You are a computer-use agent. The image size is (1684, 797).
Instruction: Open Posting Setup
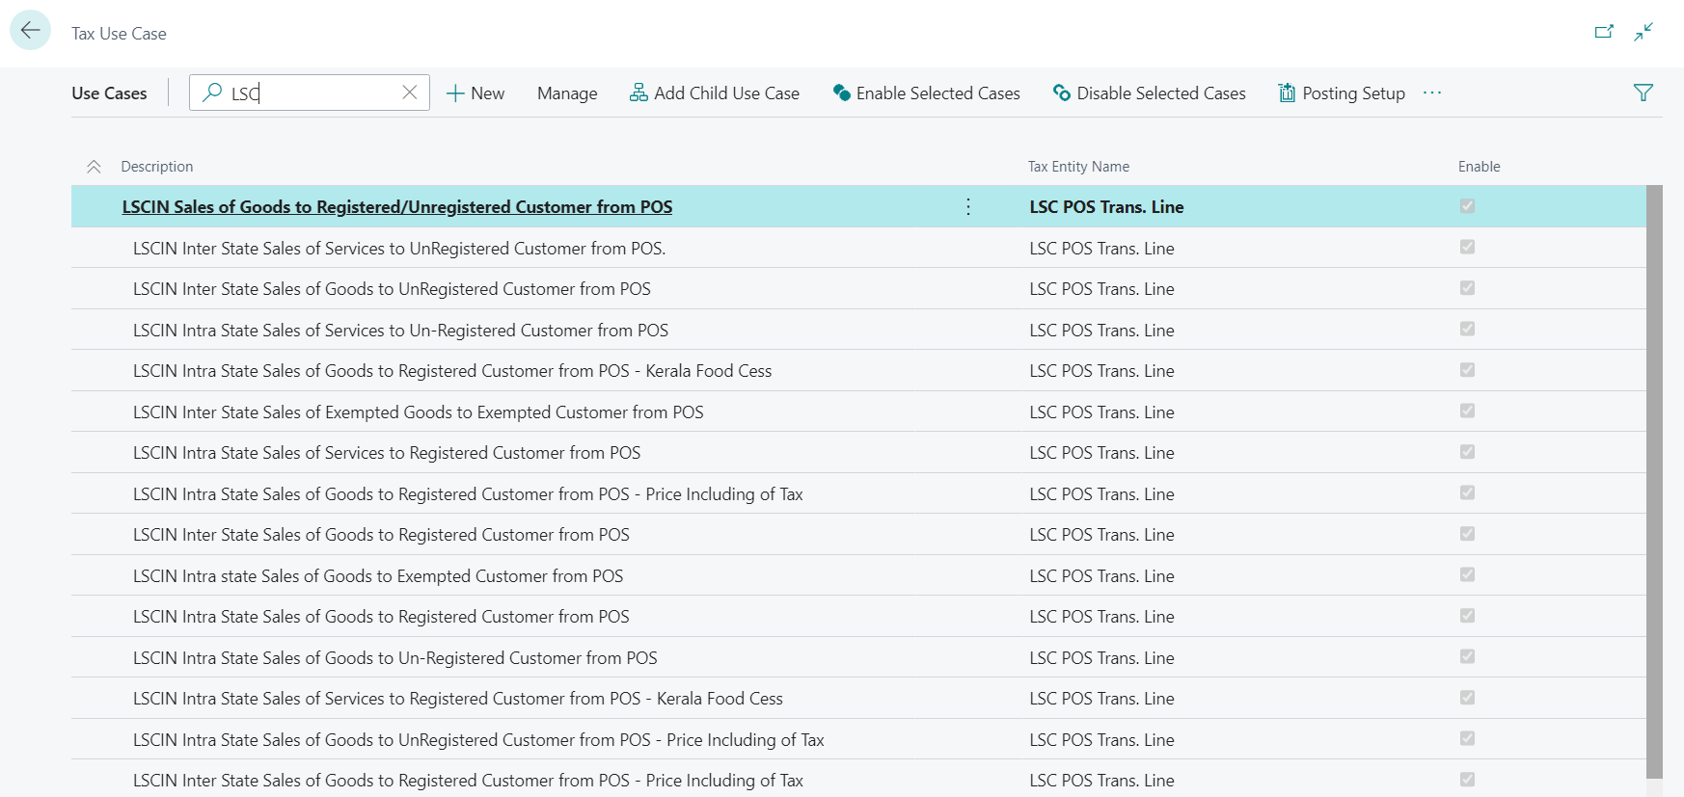click(x=1342, y=93)
